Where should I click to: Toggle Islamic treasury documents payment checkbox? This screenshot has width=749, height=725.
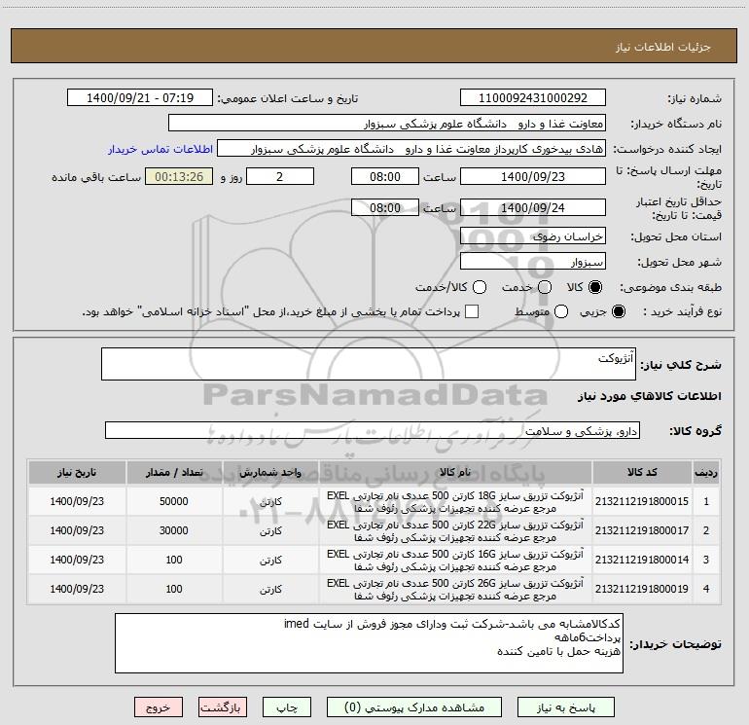coord(472,311)
